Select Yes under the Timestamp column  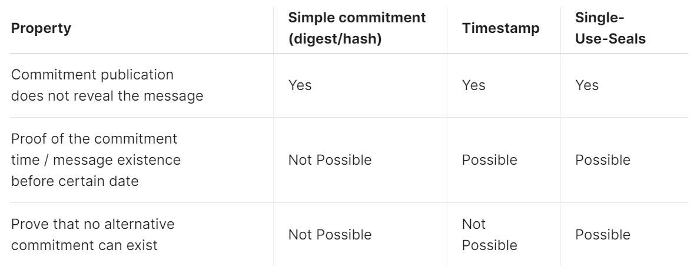[x=474, y=85]
